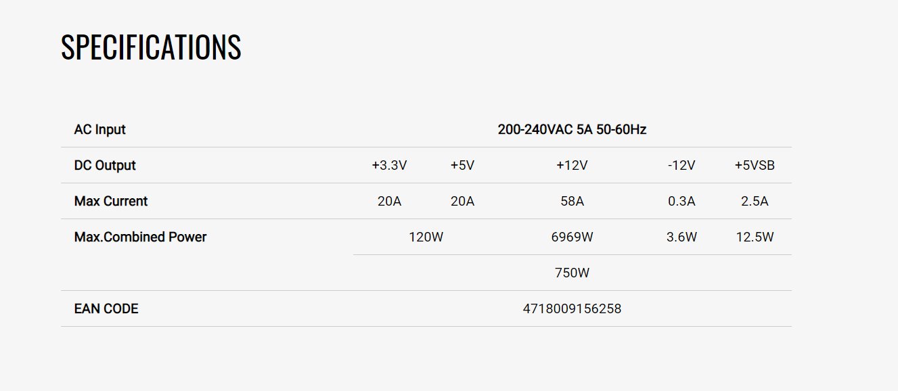Click the +3.3V column header
The height and width of the screenshot is (391, 898).
pos(389,165)
